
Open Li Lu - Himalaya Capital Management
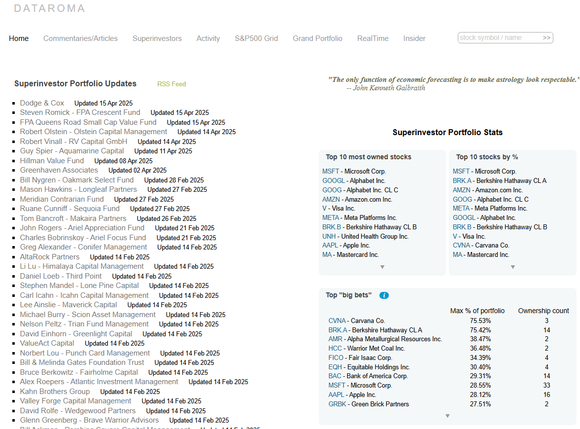[x=82, y=266]
